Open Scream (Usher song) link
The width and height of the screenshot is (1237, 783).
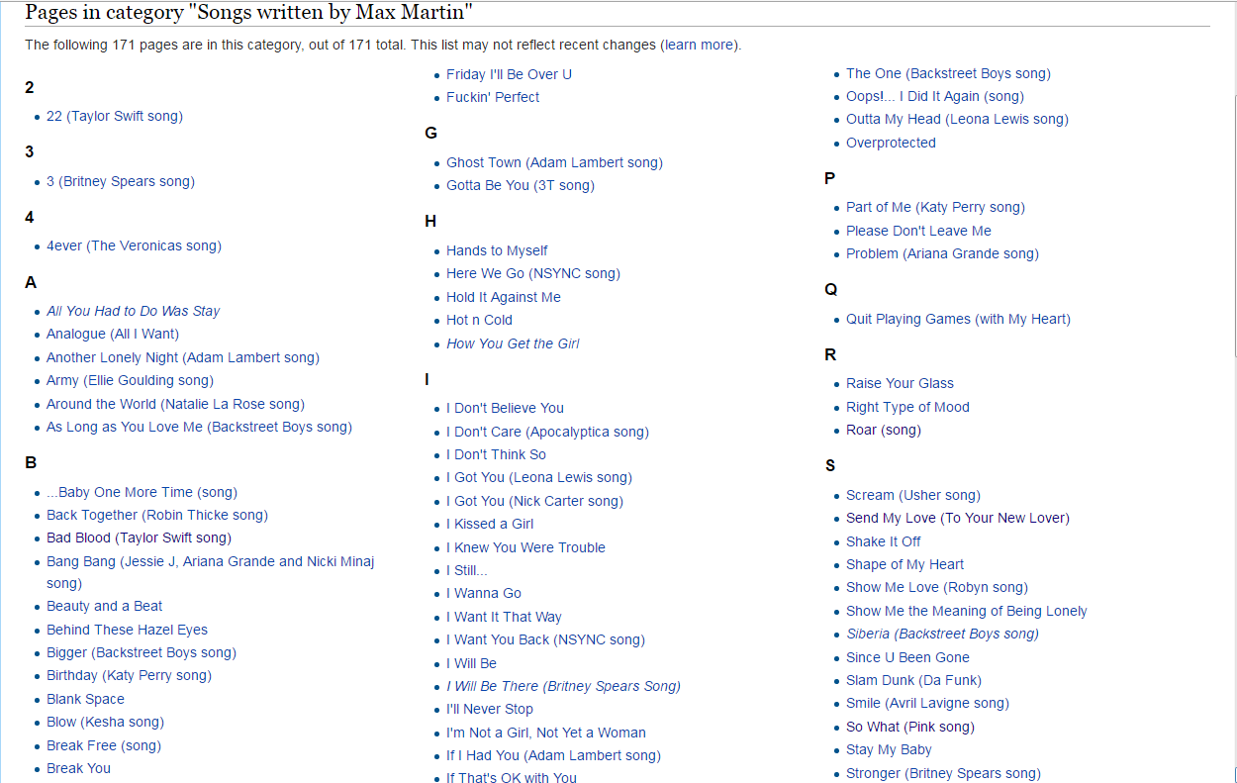click(913, 495)
